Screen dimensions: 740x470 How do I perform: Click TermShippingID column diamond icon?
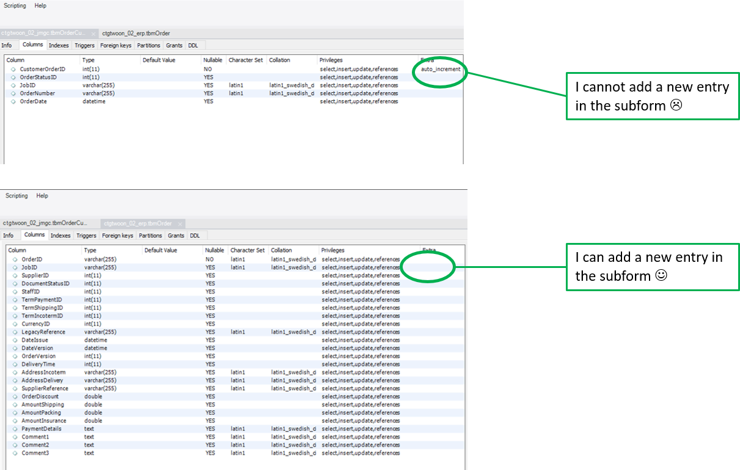pyautogui.click(x=15, y=308)
